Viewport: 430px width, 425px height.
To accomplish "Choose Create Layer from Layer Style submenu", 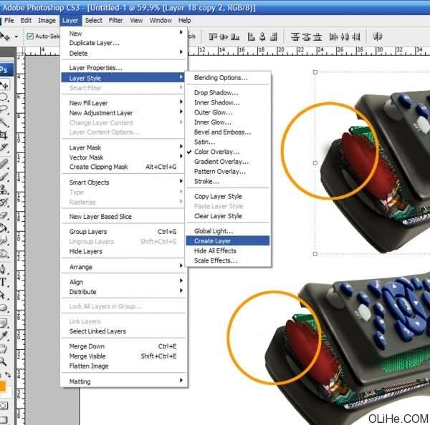I will pyautogui.click(x=213, y=241).
